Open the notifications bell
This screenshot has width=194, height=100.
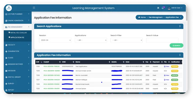[163, 8]
